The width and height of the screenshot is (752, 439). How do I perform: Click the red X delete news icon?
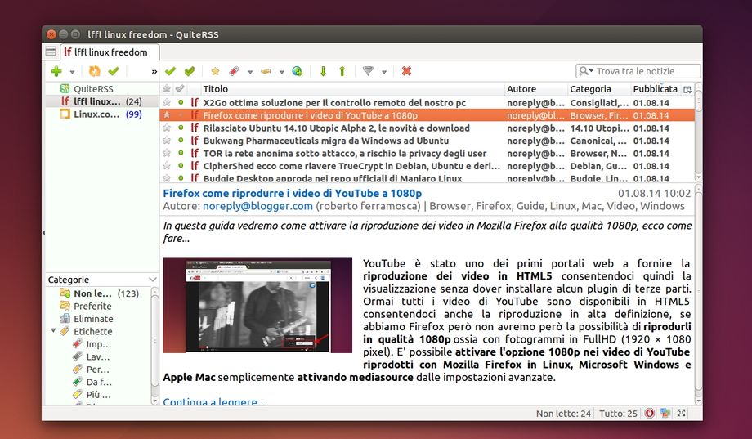click(x=406, y=72)
